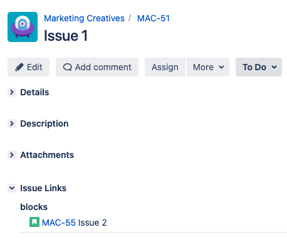Click the Issue 1 title text

[x=66, y=36]
